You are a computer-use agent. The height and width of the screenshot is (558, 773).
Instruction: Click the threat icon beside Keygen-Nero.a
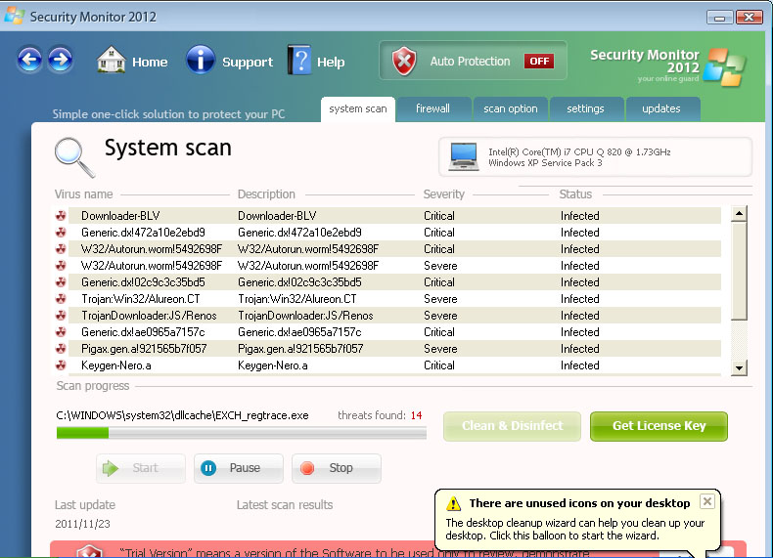point(61,365)
